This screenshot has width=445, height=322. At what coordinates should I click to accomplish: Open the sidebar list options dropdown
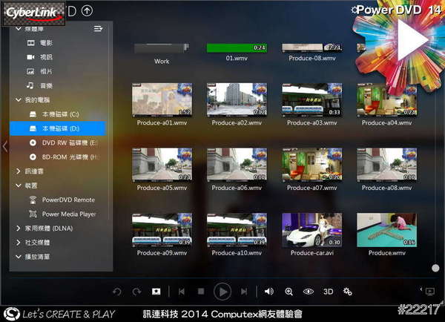(x=98, y=29)
